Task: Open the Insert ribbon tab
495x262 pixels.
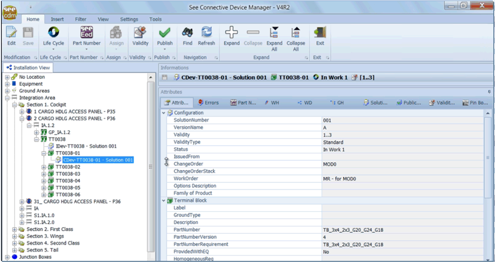Action: pyautogui.click(x=58, y=19)
